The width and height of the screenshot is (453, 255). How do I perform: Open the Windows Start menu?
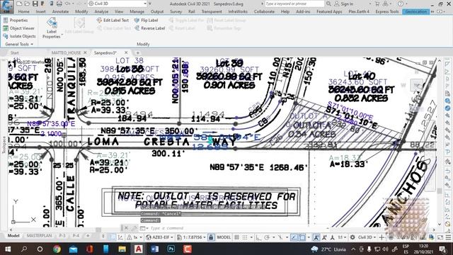pos(8,249)
